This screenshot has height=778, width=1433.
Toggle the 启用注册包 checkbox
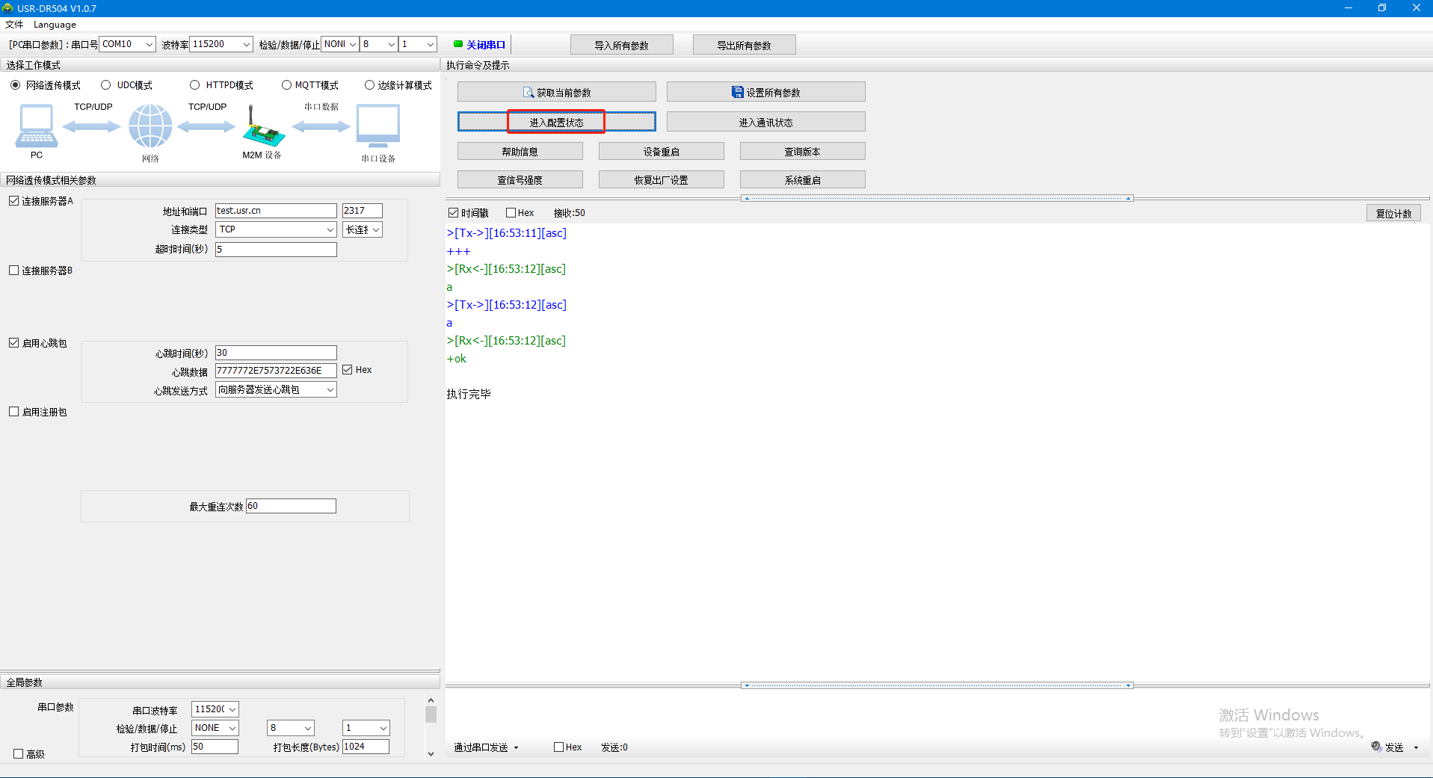point(14,412)
